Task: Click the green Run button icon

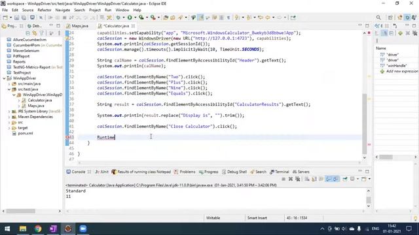Action: (x=130, y=18)
